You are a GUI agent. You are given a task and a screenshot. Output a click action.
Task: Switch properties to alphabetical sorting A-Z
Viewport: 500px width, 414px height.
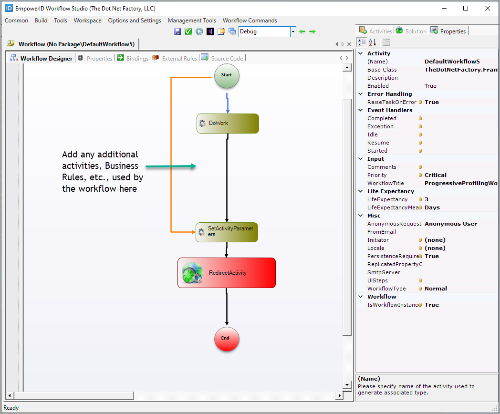click(372, 42)
